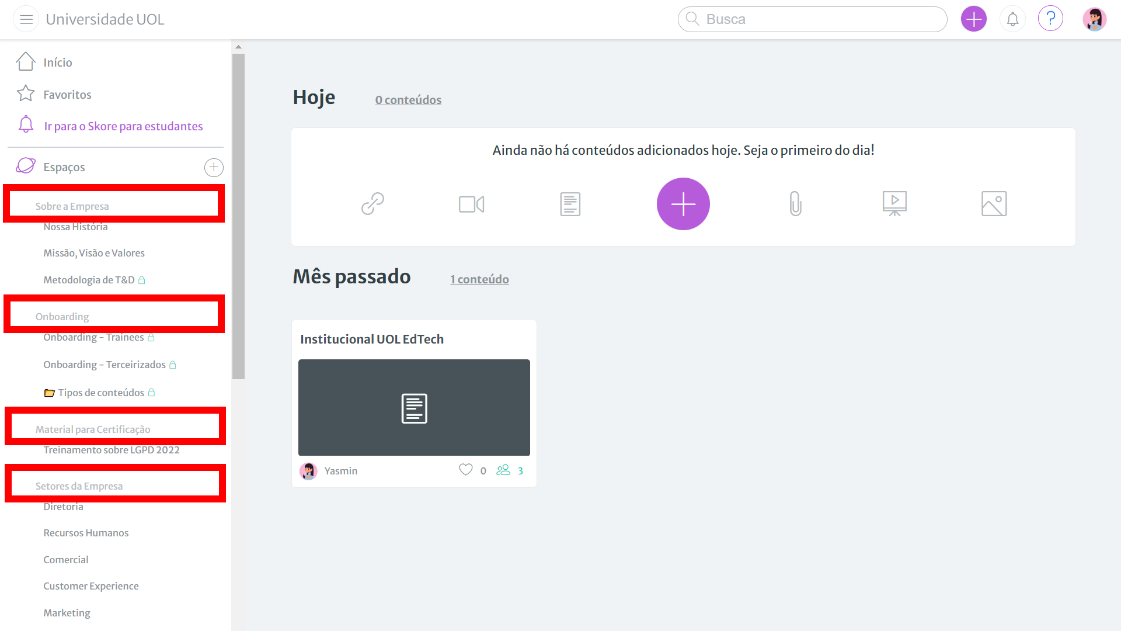Open Comercial space

66,560
